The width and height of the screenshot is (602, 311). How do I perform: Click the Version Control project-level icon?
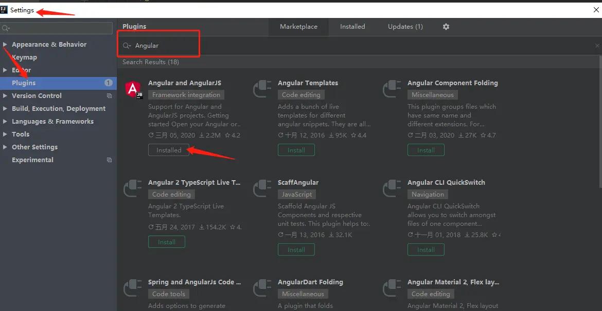pyautogui.click(x=109, y=96)
